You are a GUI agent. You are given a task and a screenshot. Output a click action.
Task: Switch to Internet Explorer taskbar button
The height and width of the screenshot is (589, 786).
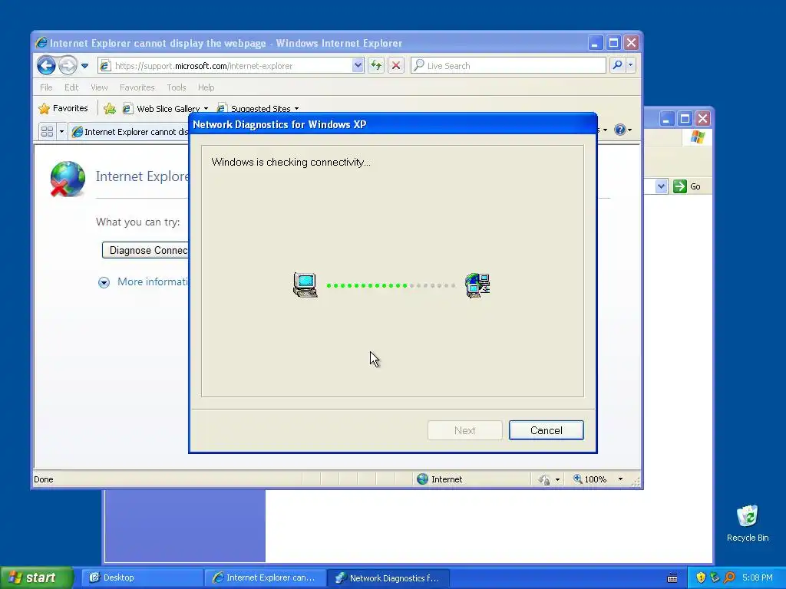(266, 577)
